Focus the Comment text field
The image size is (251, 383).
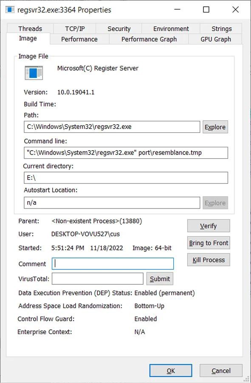pyautogui.click(x=113, y=264)
